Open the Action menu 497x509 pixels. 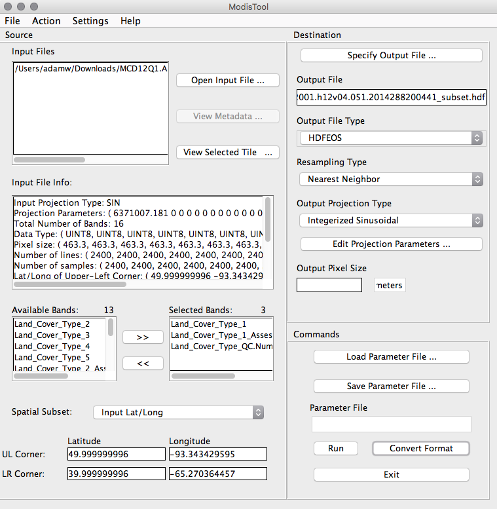pos(46,21)
